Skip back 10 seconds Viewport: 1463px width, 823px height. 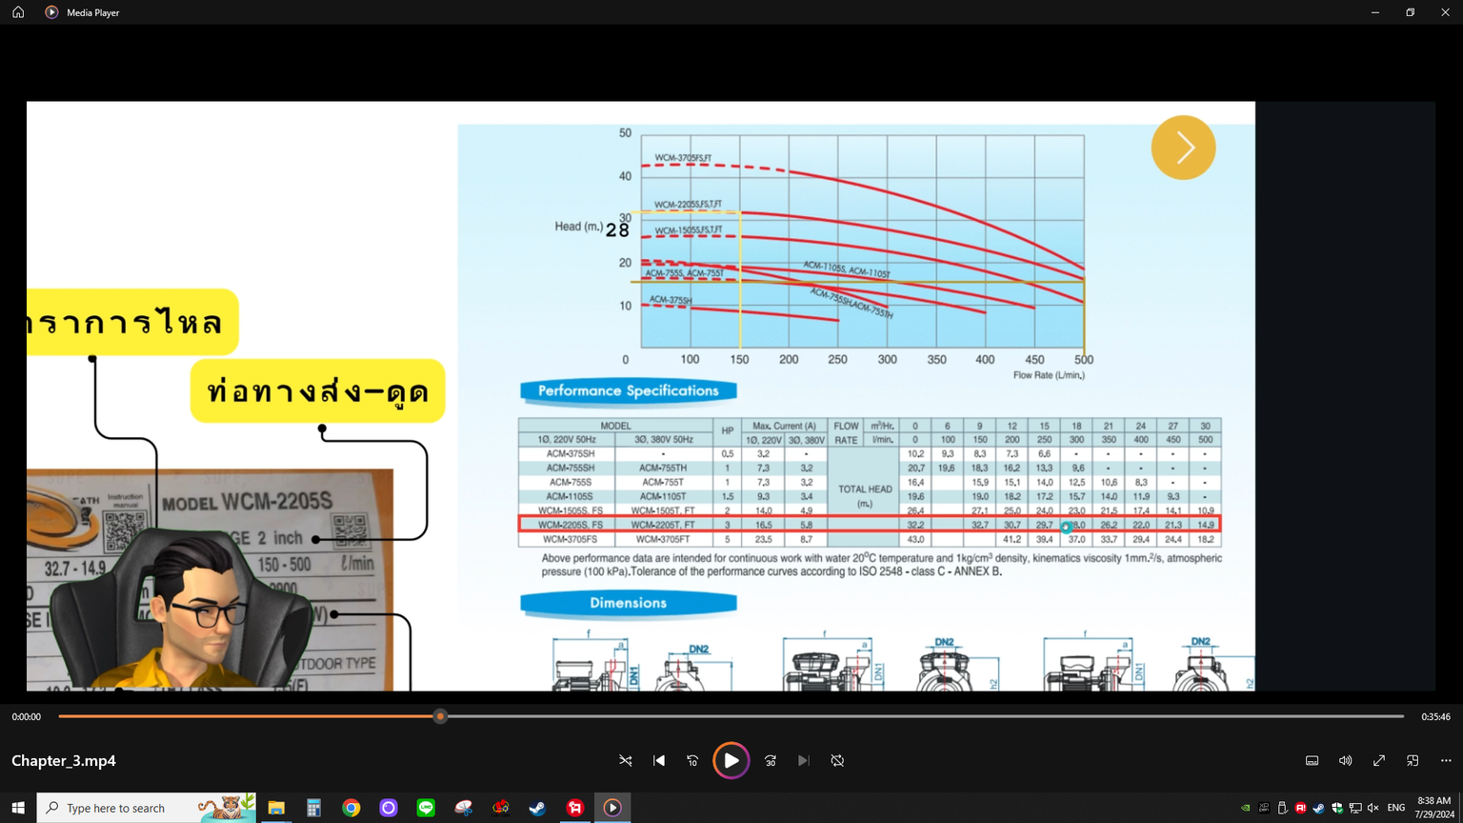pyautogui.click(x=692, y=760)
